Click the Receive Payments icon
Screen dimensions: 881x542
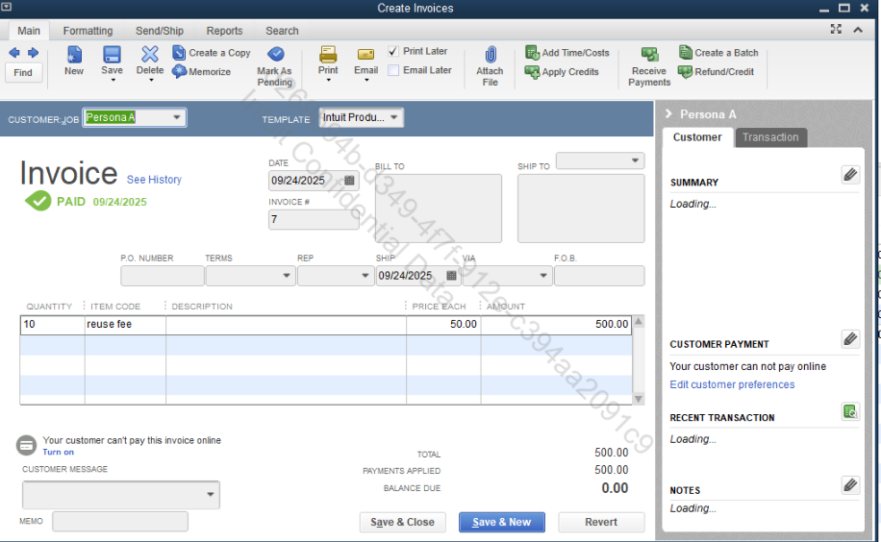649,55
